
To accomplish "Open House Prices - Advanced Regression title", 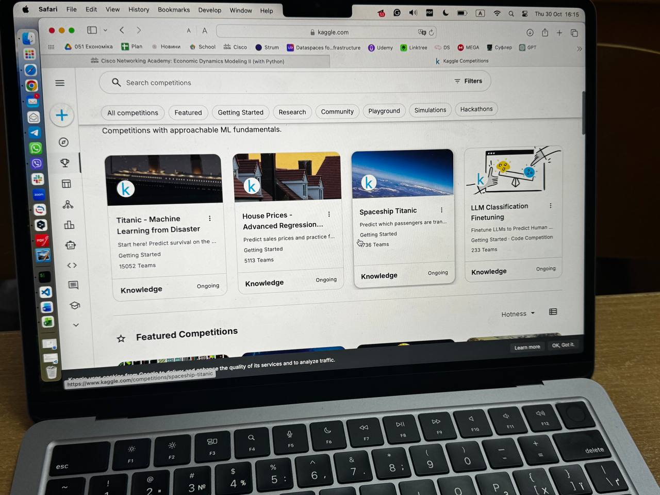I will pyautogui.click(x=283, y=221).
